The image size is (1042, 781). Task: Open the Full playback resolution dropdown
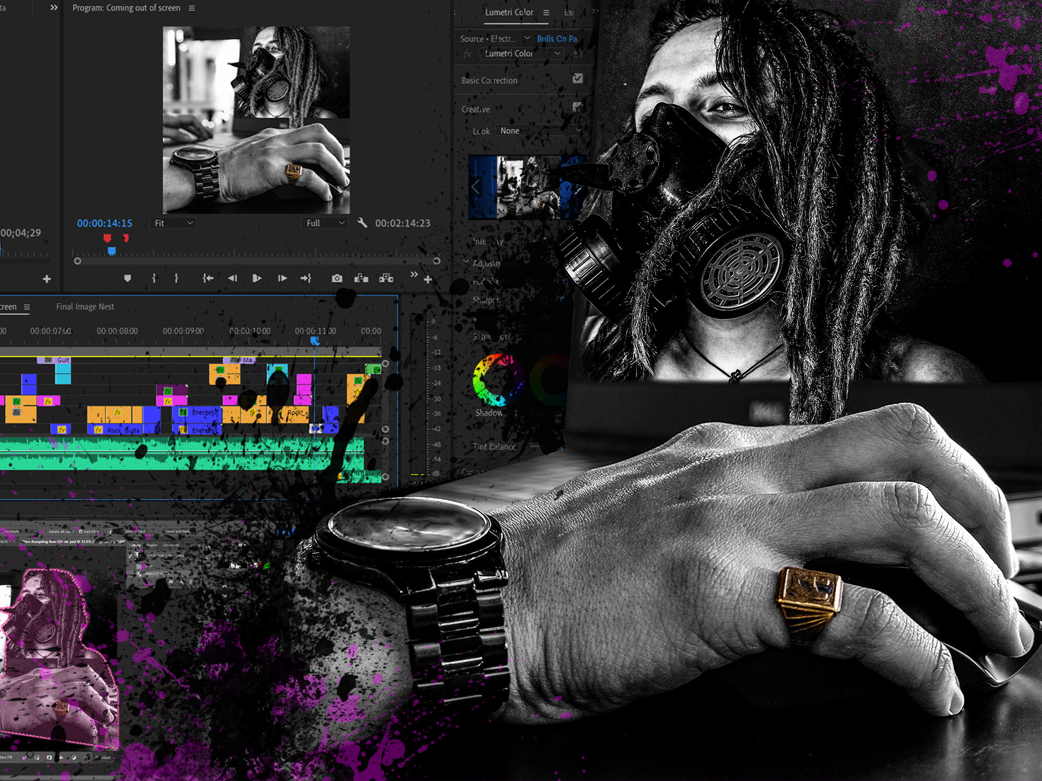(x=324, y=223)
